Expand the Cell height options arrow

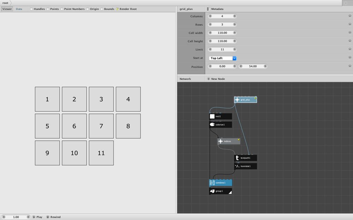coord(350,41)
